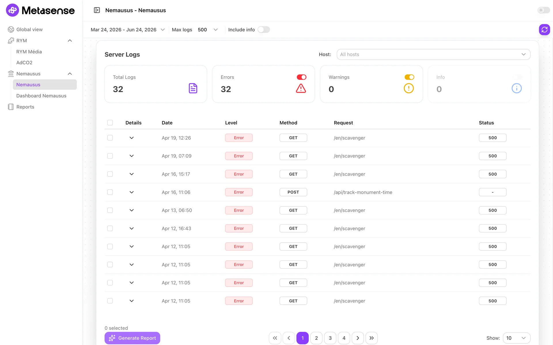Image resolution: width=553 pixels, height=345 pixels.
Task: Click the Metasense logo icon
Action: (x=12, y=10)
